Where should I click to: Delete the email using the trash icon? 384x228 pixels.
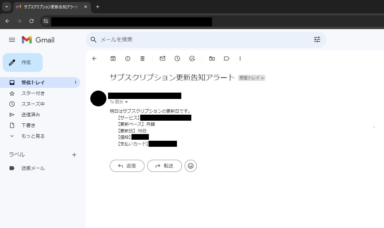tap(142, 59)
